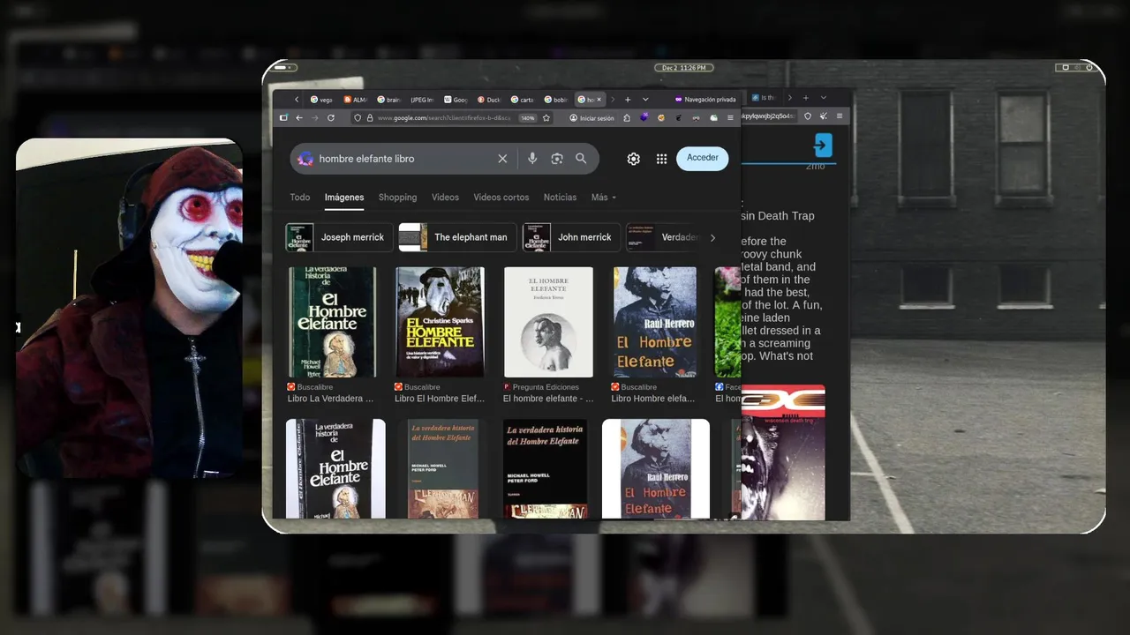
Task: Open the Videos cortos tab
Action: tap(501, 198)
